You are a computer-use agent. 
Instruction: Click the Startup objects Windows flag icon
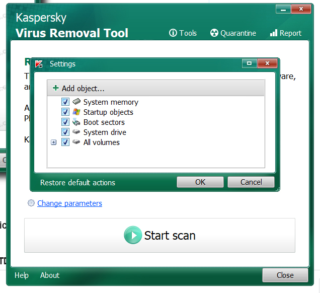click(76, 112)
